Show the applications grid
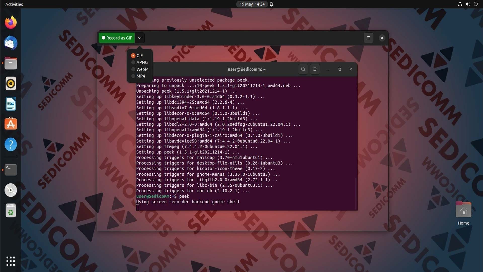The image size is (483, 272). coord(11,261)
